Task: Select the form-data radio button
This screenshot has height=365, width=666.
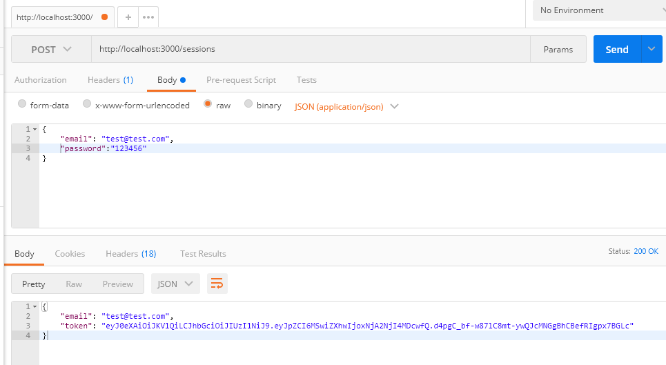Action: tap(22, 103)
